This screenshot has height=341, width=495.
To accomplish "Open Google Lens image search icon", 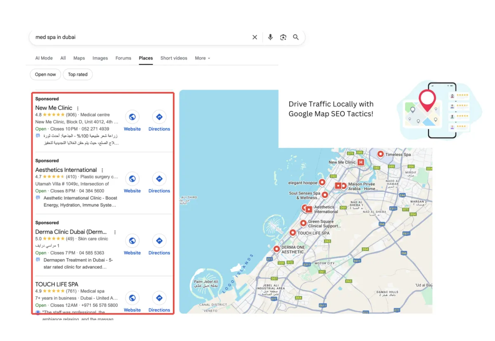I will point(283,37).
